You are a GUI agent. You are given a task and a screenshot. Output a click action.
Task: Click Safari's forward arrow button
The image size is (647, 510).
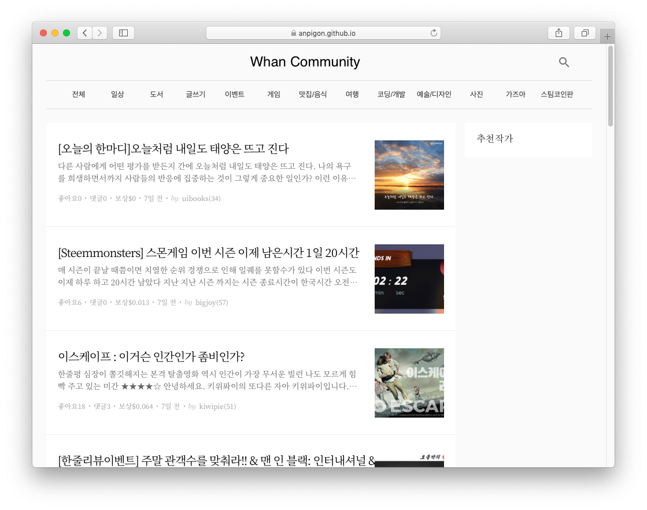[99, 33]
